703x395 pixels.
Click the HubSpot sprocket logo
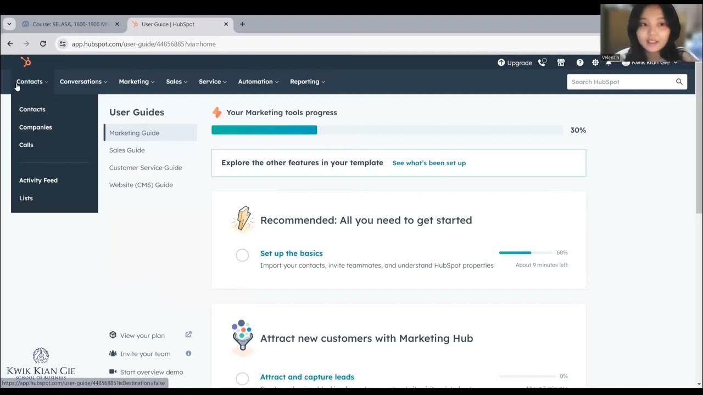26,62
